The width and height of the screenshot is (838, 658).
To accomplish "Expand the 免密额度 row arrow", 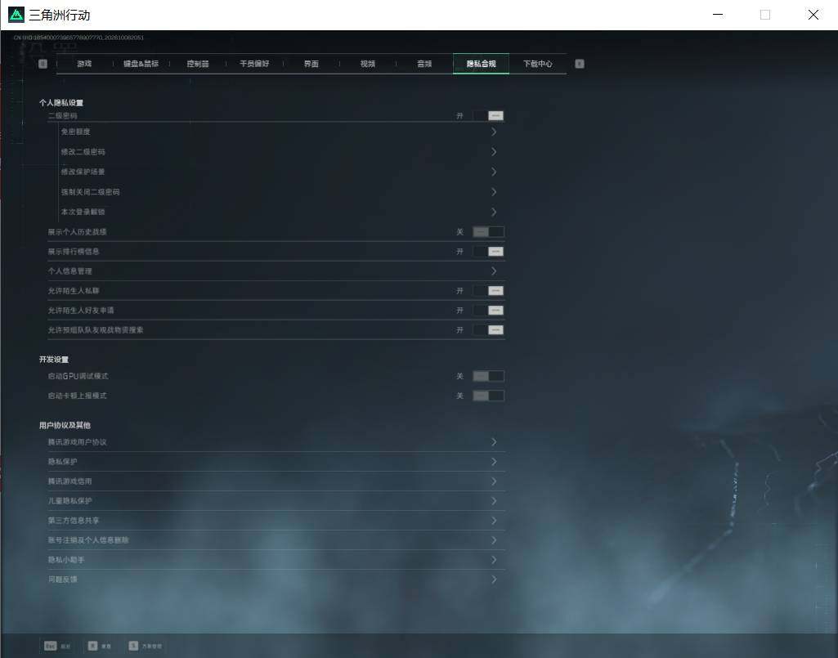I will pyautogui.click(x=494, y=132).
